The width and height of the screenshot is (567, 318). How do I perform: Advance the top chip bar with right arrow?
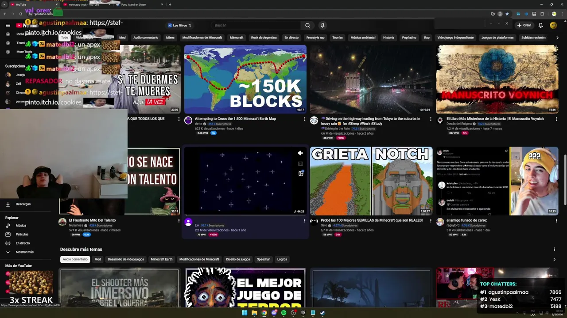coord(557,38)
